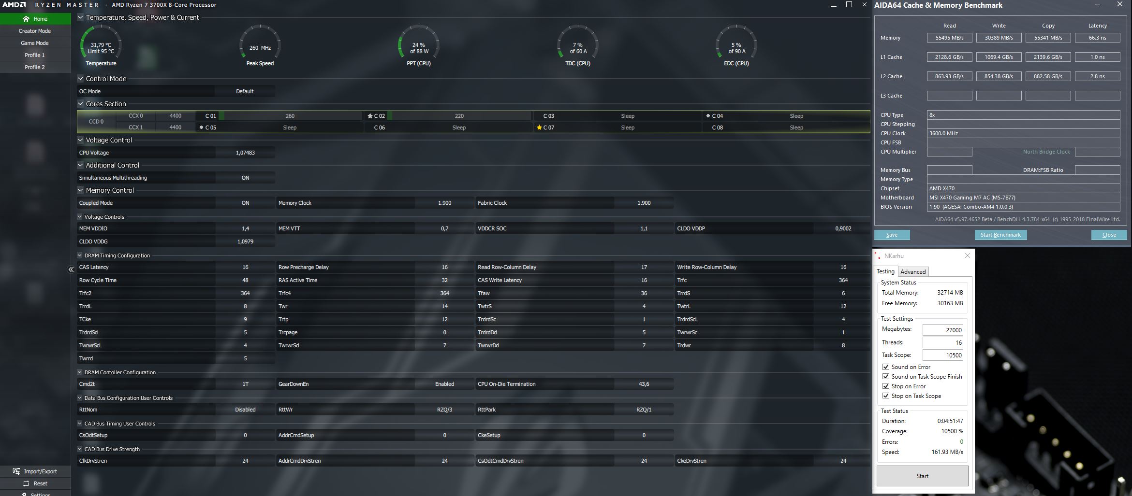Viewport: 1132px width, 496px height.
Task: Click the dot marker beside core C 04
Action: [x=708, y=116]
